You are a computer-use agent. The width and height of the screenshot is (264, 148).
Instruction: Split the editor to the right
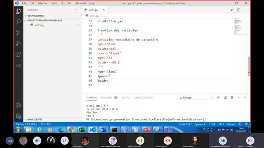coord(239,10)
